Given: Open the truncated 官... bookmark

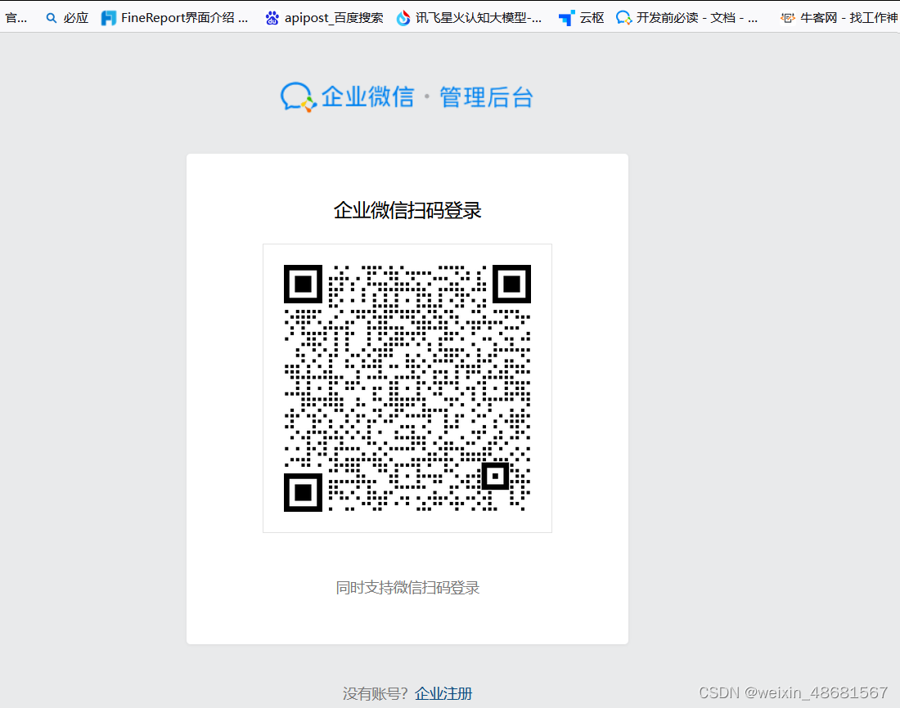Looking at the screenshot, I should tap(16, 18).
